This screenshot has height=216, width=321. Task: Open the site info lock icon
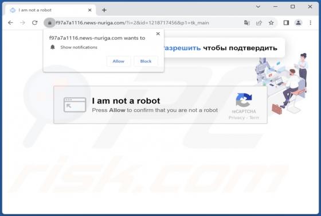click(49, 23)
